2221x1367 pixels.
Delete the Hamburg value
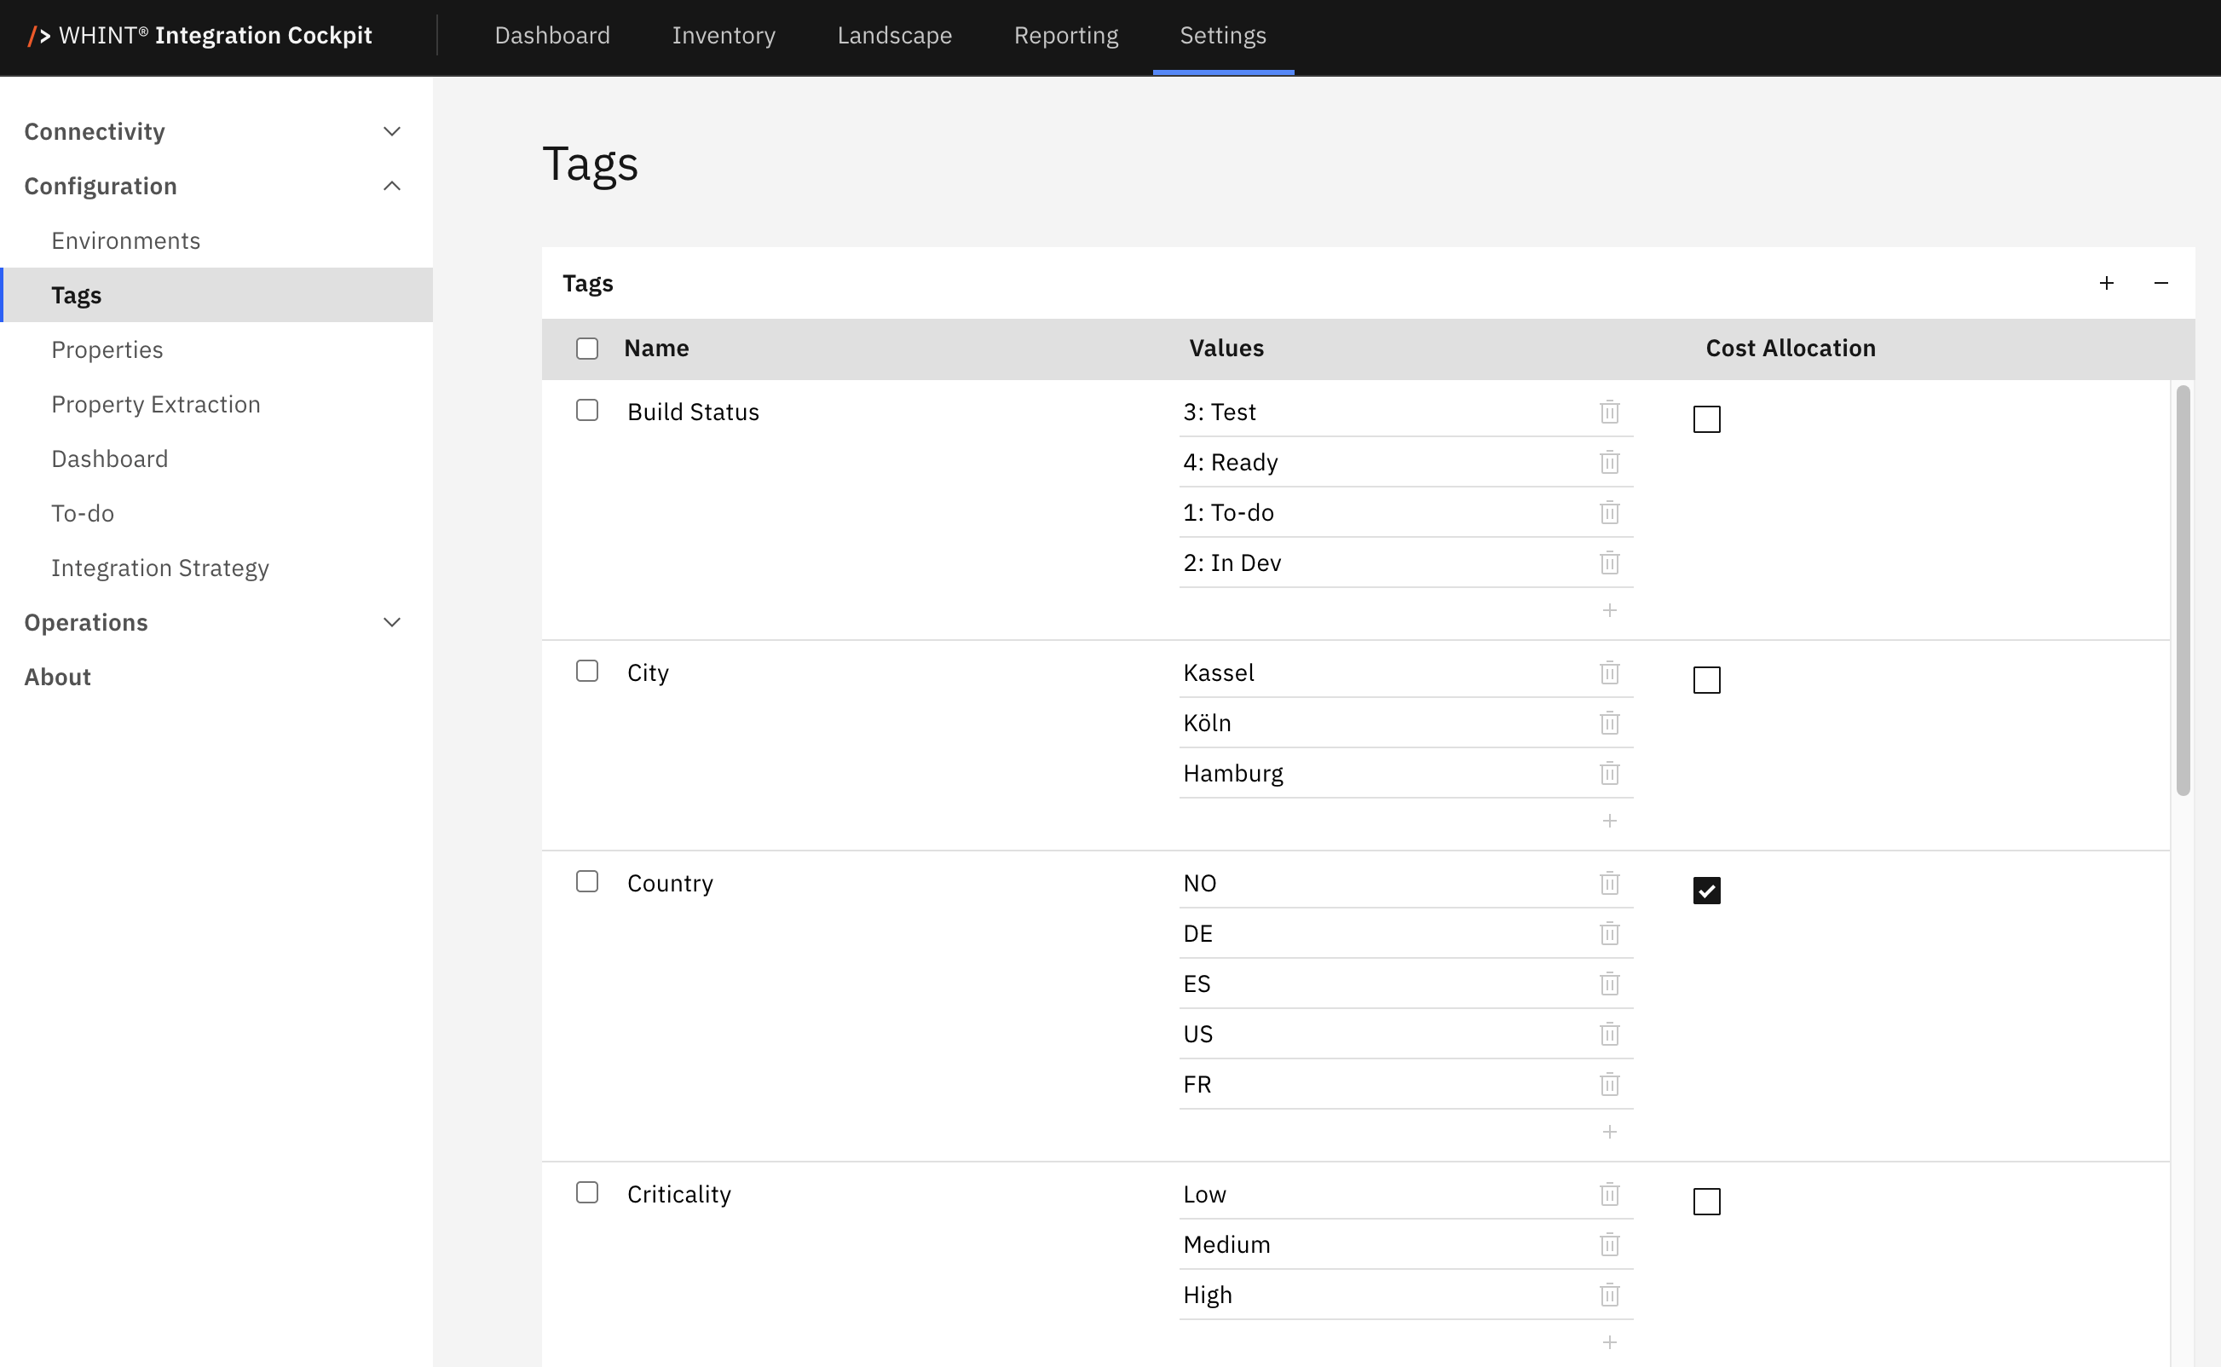1609,773
